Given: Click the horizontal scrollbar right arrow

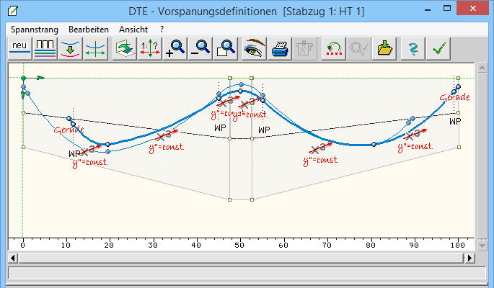Looking at the screenshot, I should tap(470, 258).
